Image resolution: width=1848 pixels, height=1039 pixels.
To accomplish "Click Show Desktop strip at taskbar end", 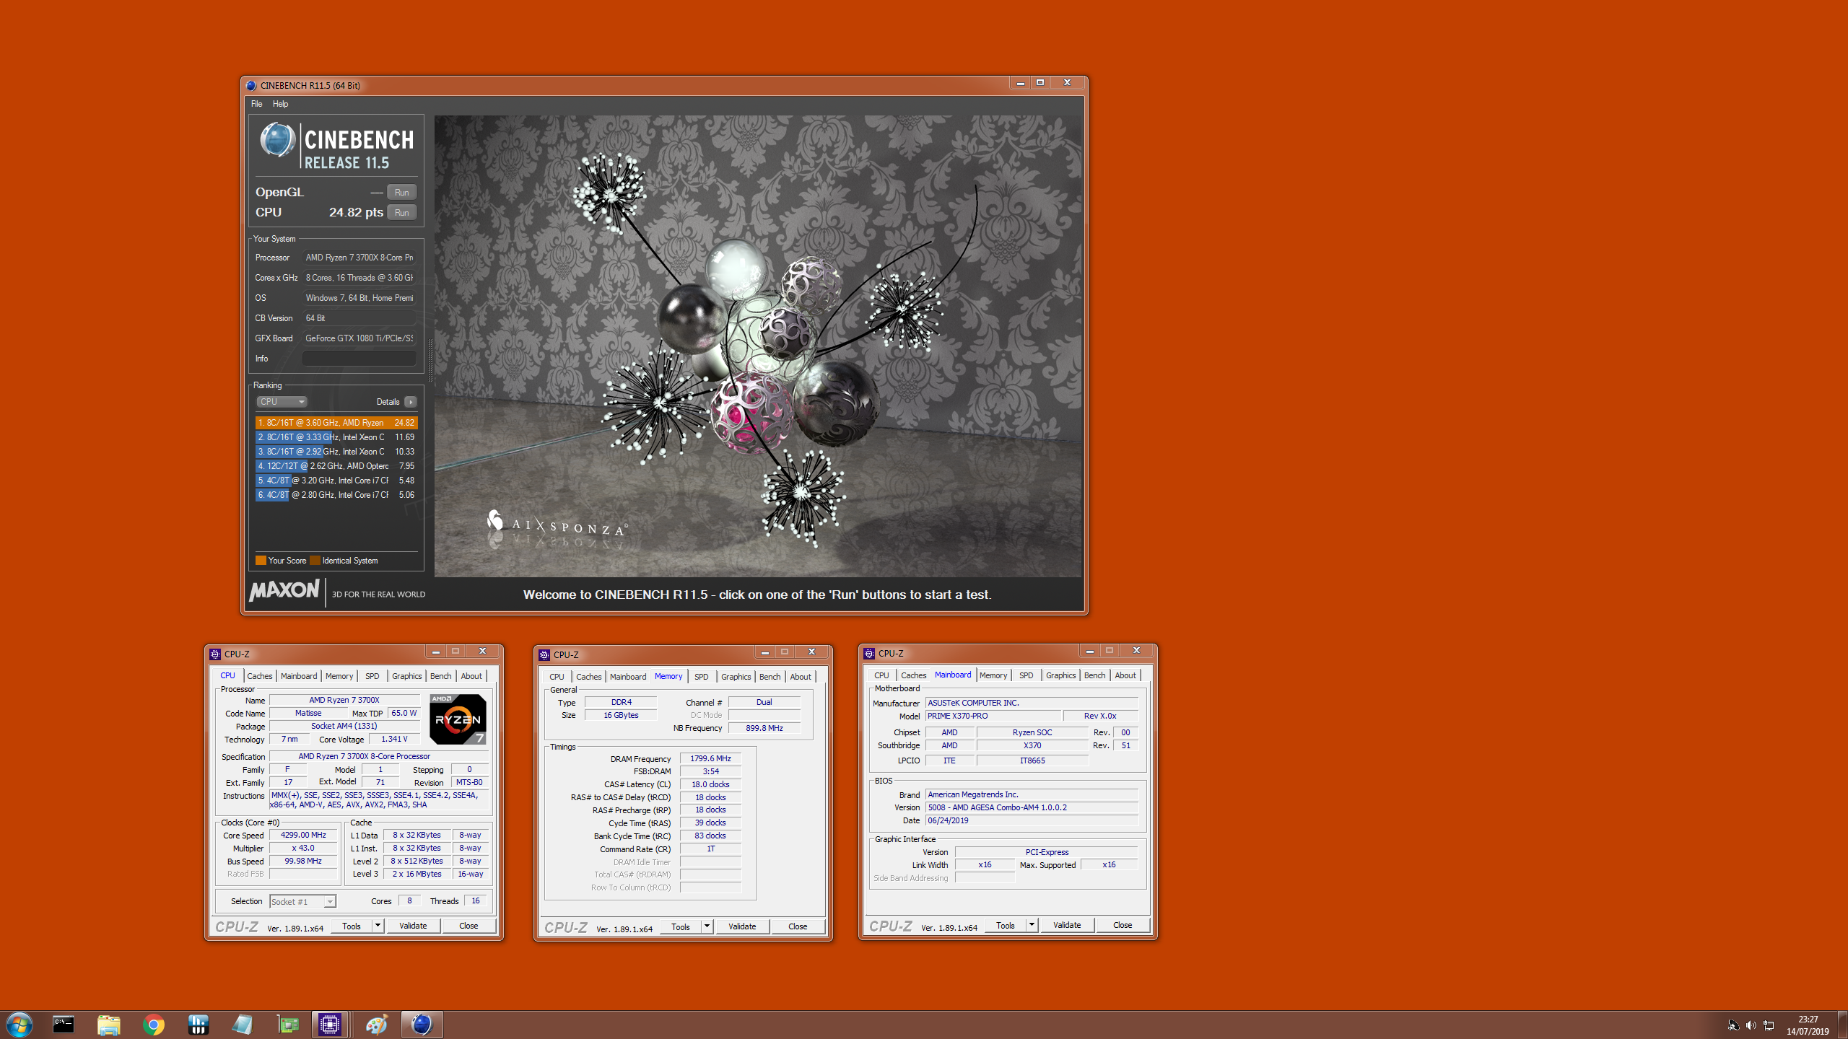I will [1842, 1025].
